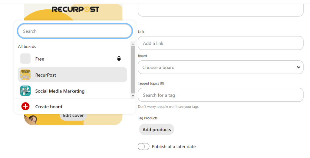This screenshot has width=310, height=158.
Task: Click the RecurPost logo on the pin image
Action: point(75,9)
